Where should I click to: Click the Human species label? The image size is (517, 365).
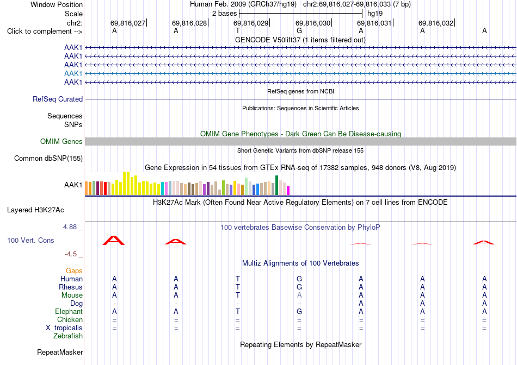pyautogui.click(x=71, y=279)
